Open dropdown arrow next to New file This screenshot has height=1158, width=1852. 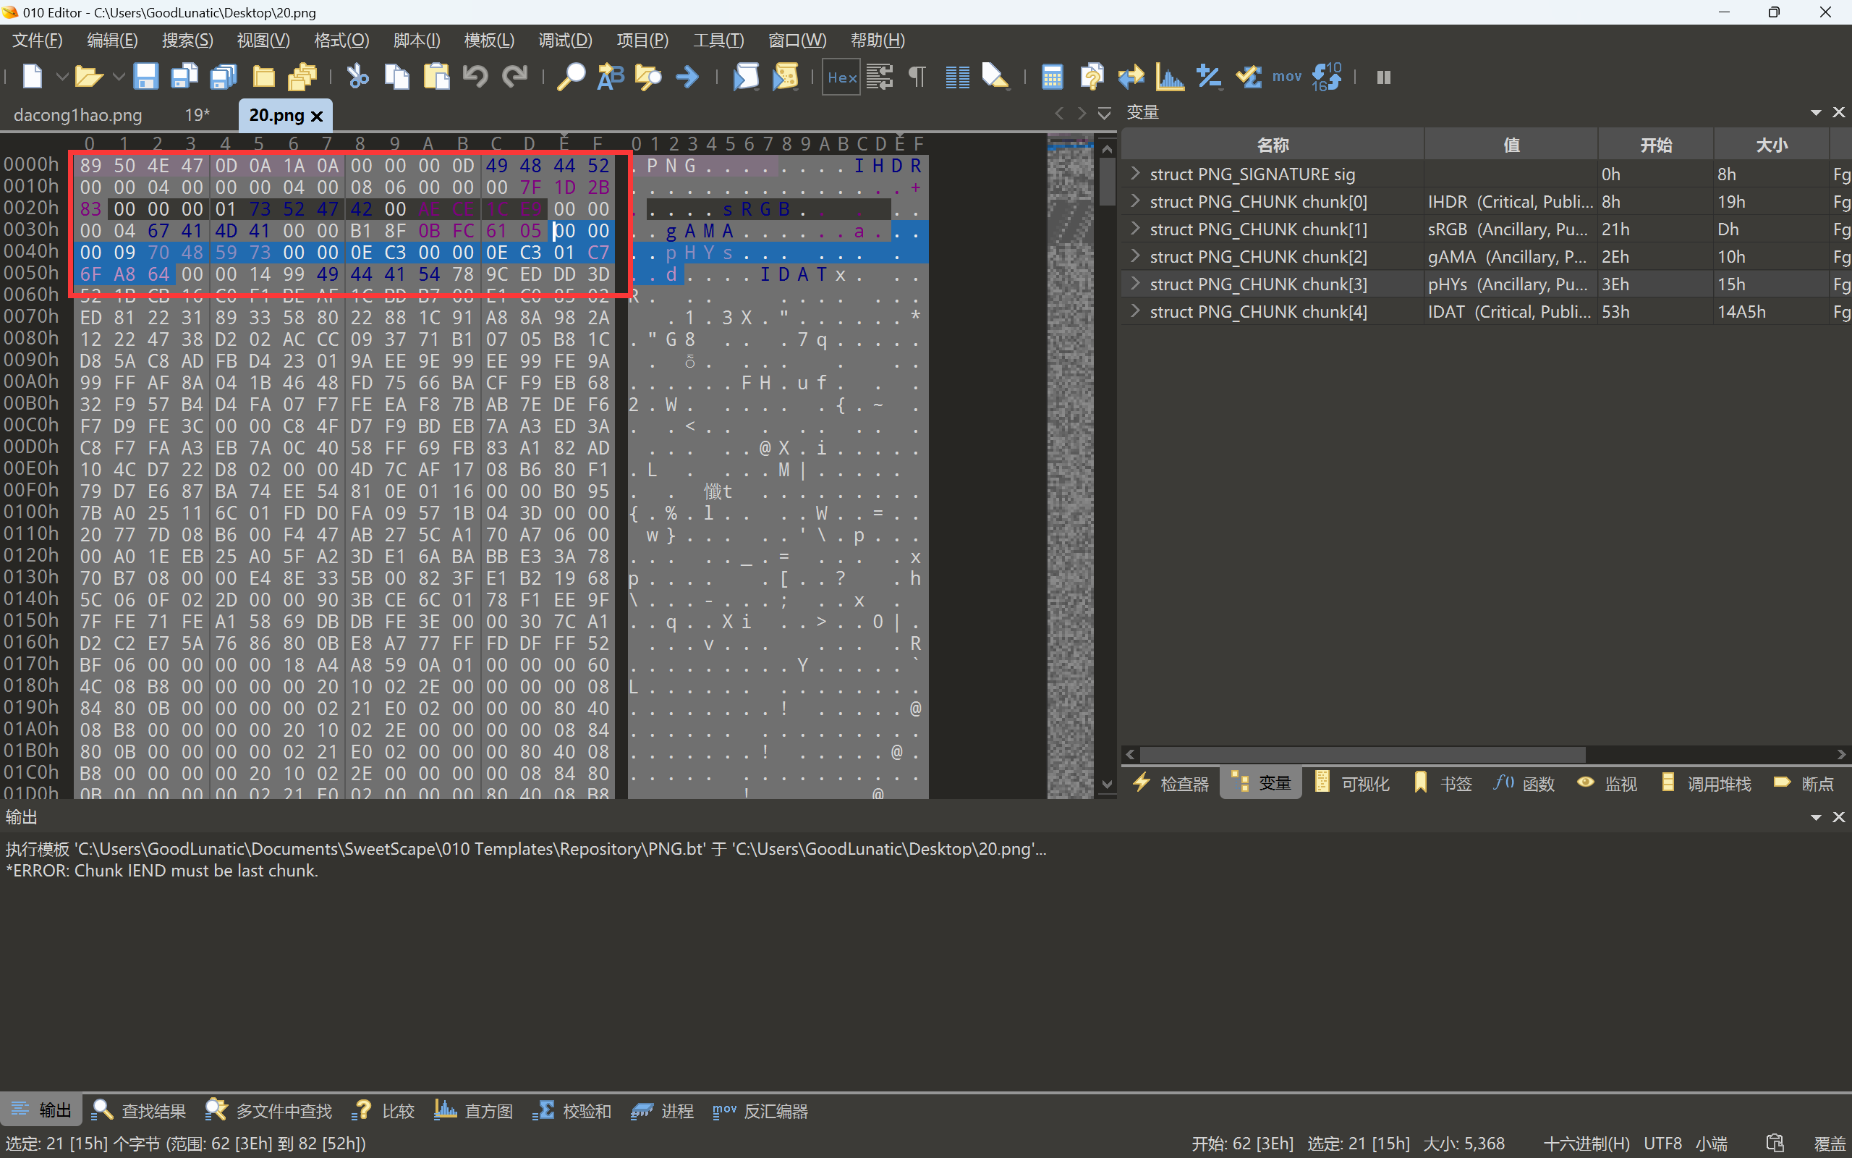[x=62, y=77]
